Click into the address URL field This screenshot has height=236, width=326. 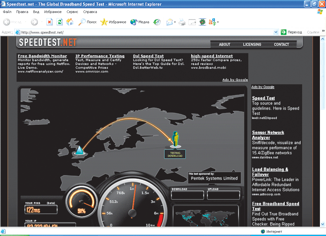point(147,32)
